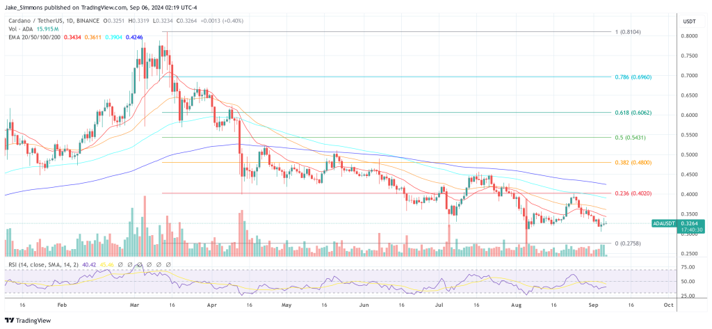Click the blue EMA 200 value 0.4246
The height and width of the screenshot is (329, 712).
click(134, 38)
